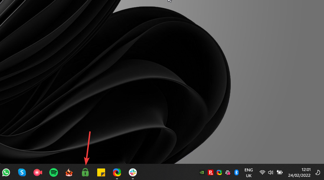Open the red screen recorder app
The image size is (324, 180).
click(x=38, y=172)
